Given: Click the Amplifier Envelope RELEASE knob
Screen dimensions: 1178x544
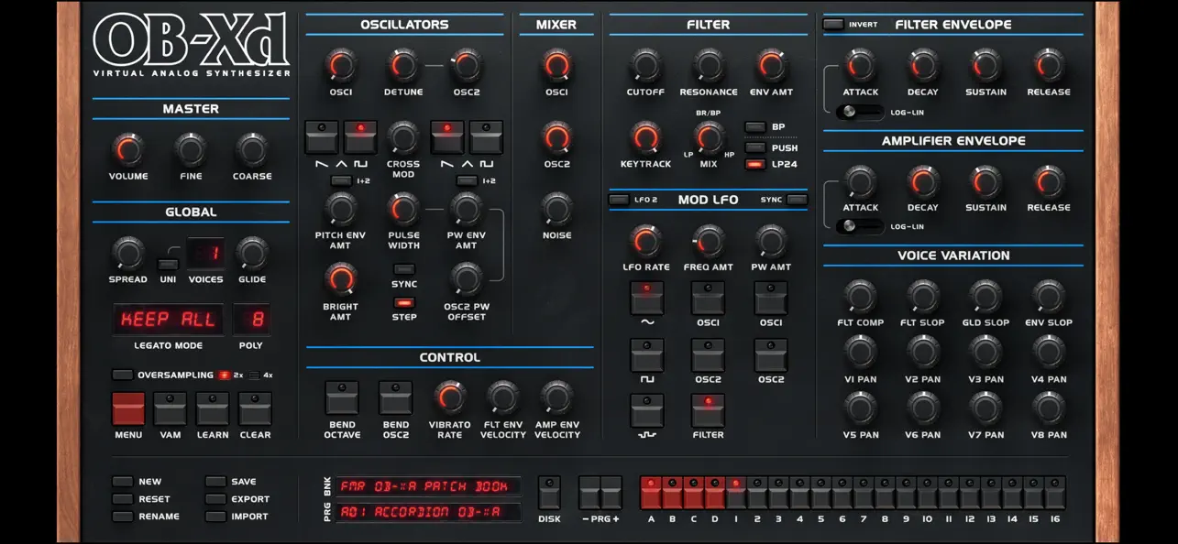Looking at the screenshot, I should [x=1049, y=180].
